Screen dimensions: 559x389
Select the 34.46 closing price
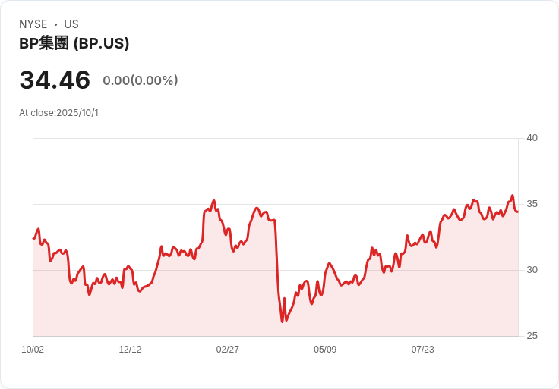tap(55, 80)
